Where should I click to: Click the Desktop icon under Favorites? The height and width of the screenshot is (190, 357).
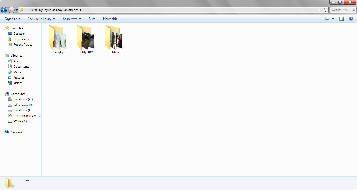10,34
